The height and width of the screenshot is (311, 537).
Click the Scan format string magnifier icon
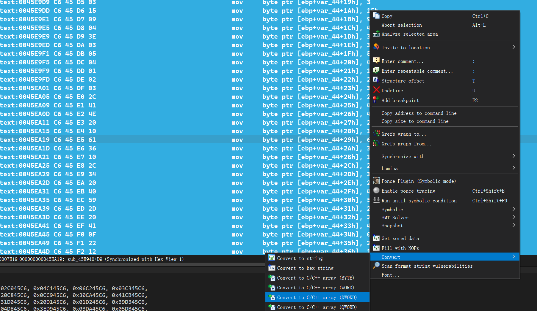(x=376, y=266)
